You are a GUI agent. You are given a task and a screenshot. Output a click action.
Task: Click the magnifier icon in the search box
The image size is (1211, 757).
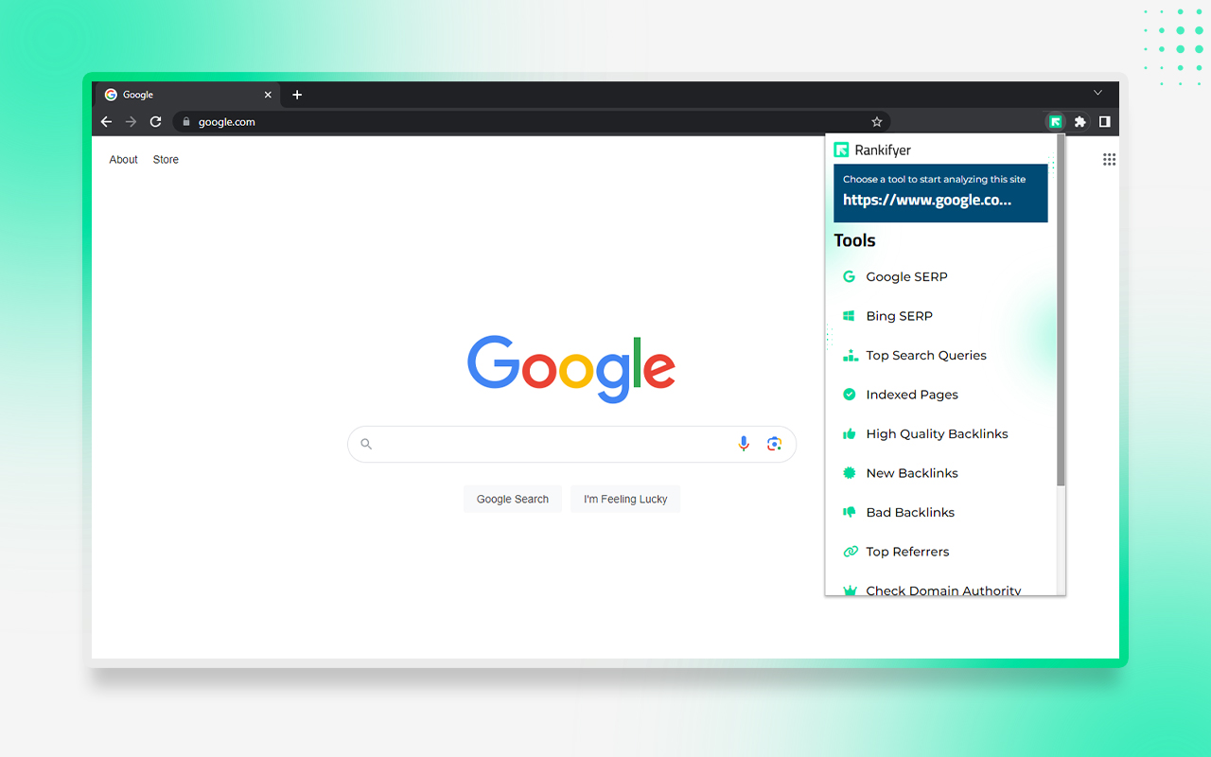point(366,444)
